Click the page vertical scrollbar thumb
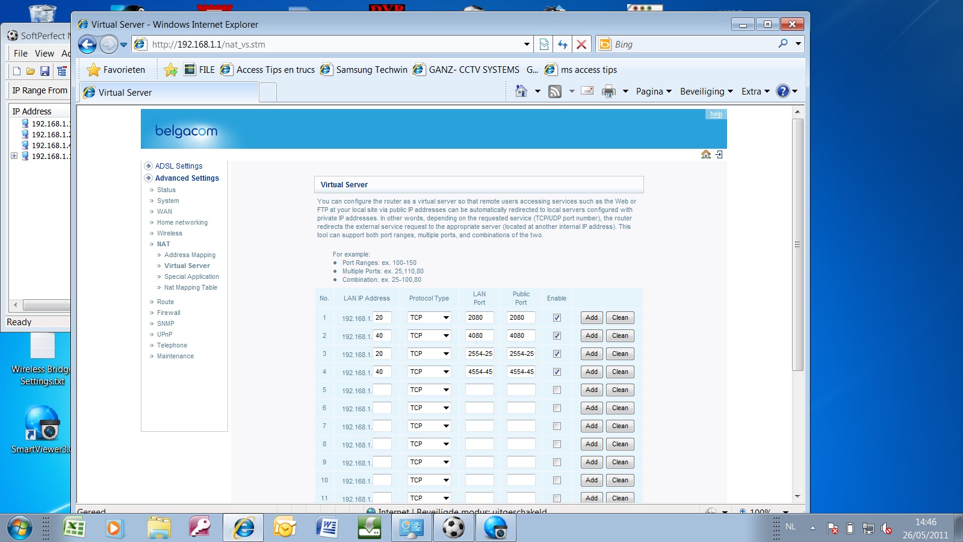This screenshot has height=542, width=963. [797, 245]
